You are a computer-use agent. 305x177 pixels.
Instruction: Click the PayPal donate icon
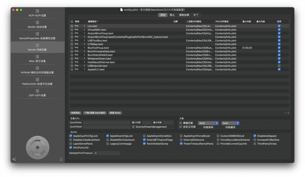(x=61, y=159)
